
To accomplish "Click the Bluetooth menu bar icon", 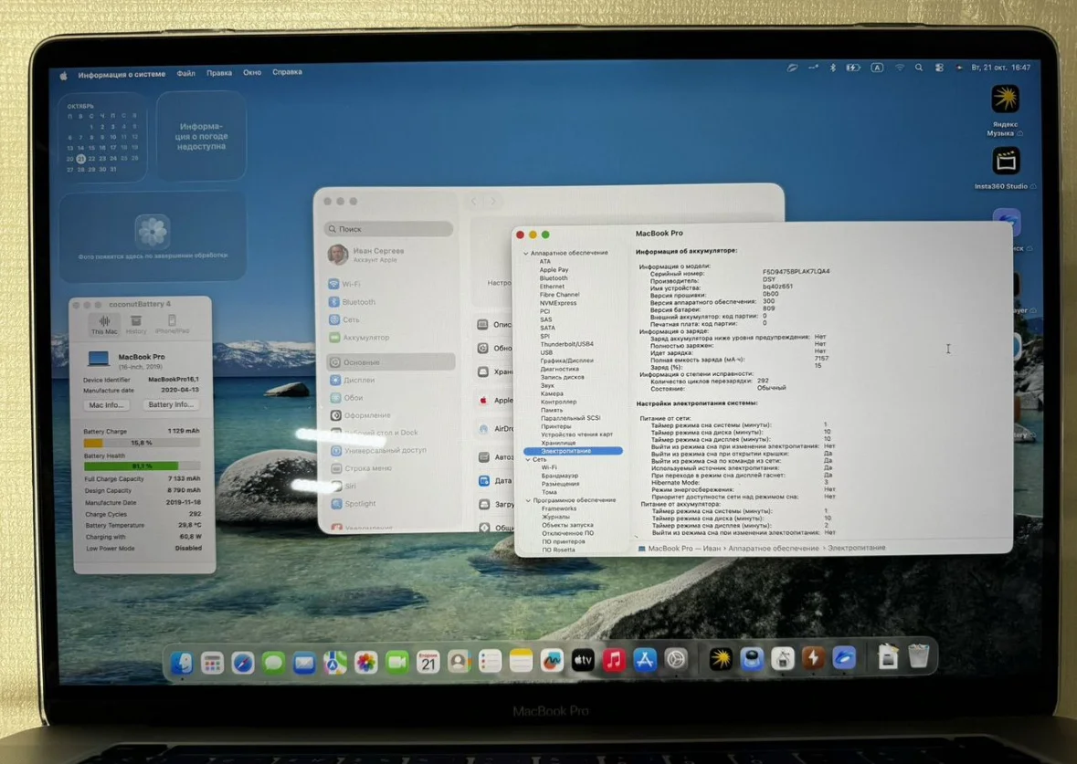I will click(832, 68).
